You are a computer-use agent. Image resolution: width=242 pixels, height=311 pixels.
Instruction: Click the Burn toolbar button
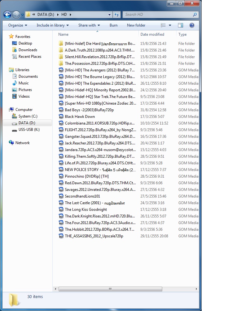tap(113, 25)
